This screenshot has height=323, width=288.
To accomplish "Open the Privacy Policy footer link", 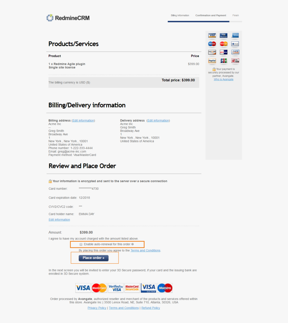I will coord(97,308).
